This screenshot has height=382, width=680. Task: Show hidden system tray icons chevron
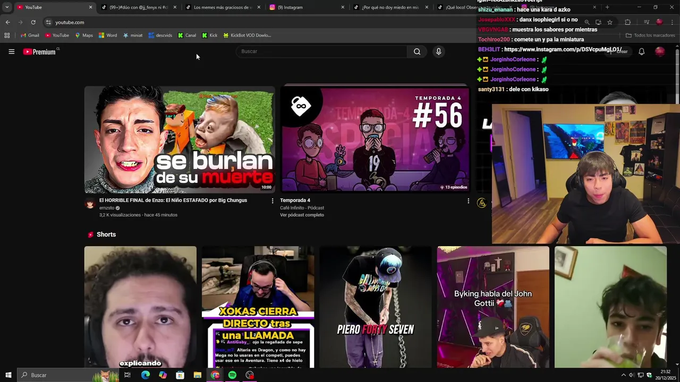click(x=623, y=375)
